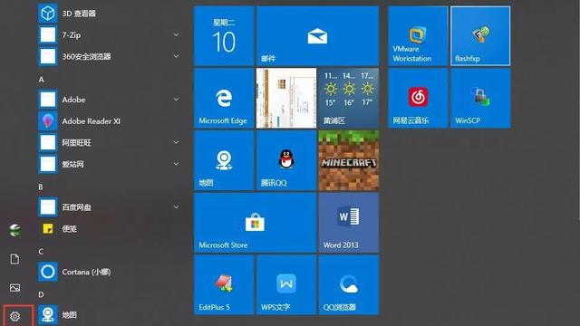Open the 便笺 sticky notes app
Image resolution: width=580 pixels, height=326 pixels.
pyautogui.click(x=110, y=229)
